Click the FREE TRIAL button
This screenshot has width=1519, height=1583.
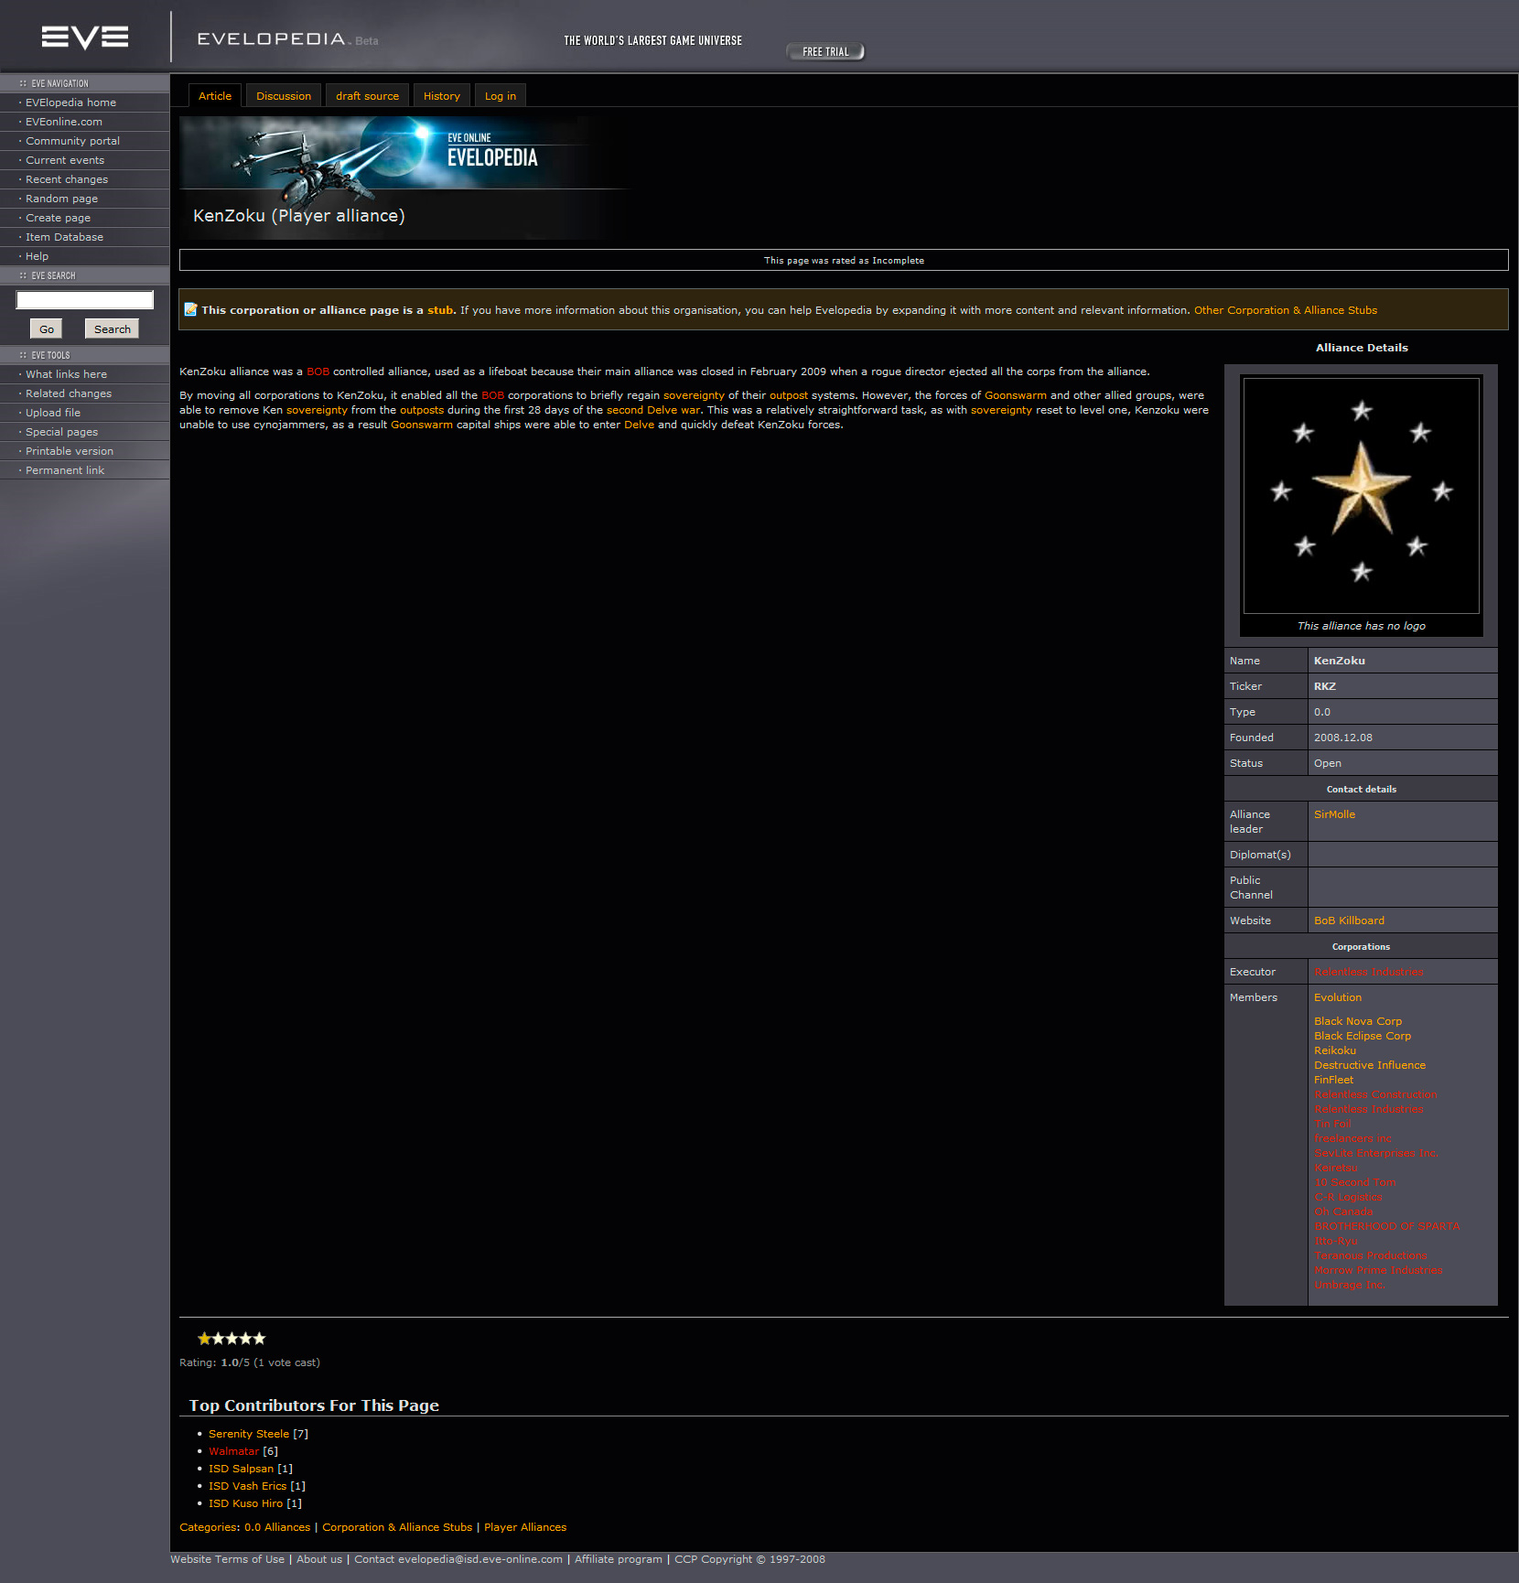(x=825, y=52)
